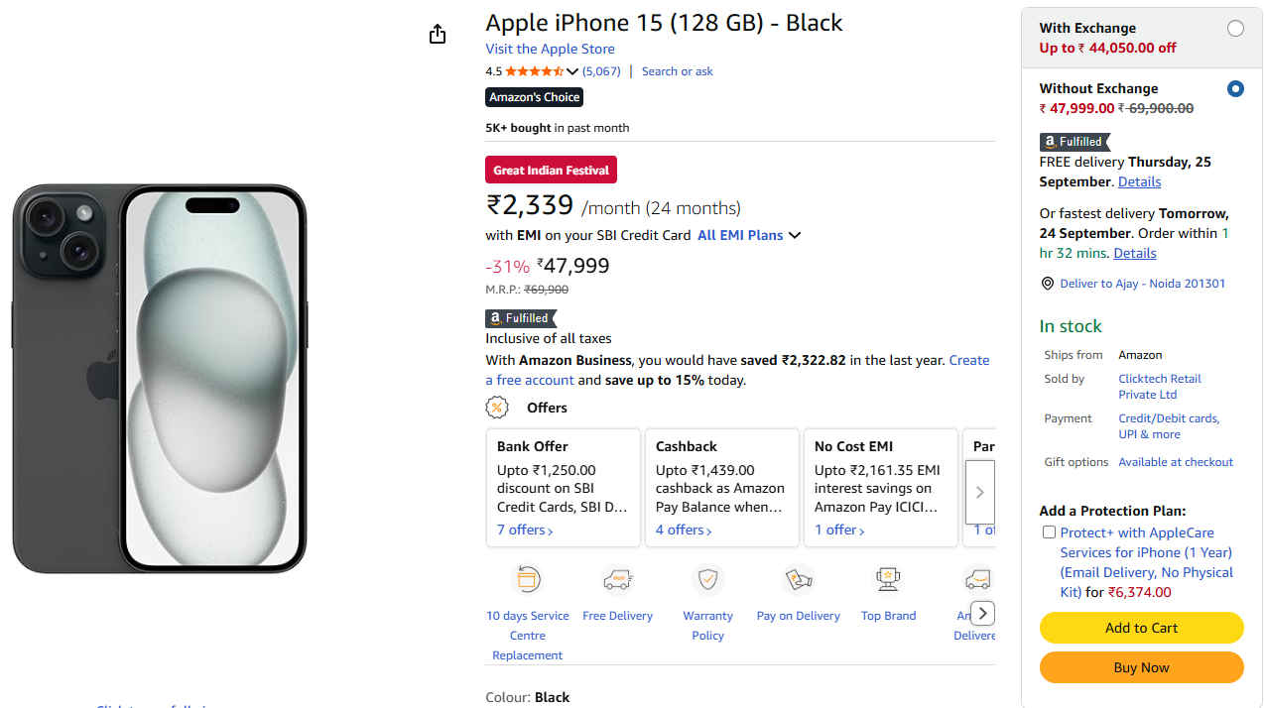This screenshot has height=708, width=1265.
Task: Expand the All EMI Plans dropdown
Action: 749,235
